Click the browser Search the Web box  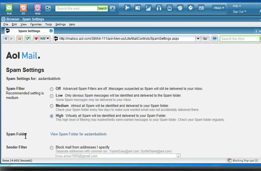pyautogui.click(x=240, y=39)
